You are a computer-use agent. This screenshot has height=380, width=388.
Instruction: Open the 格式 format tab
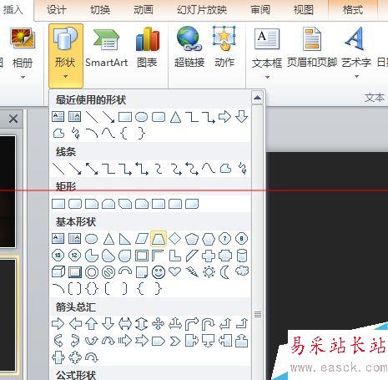pos(353,10)
